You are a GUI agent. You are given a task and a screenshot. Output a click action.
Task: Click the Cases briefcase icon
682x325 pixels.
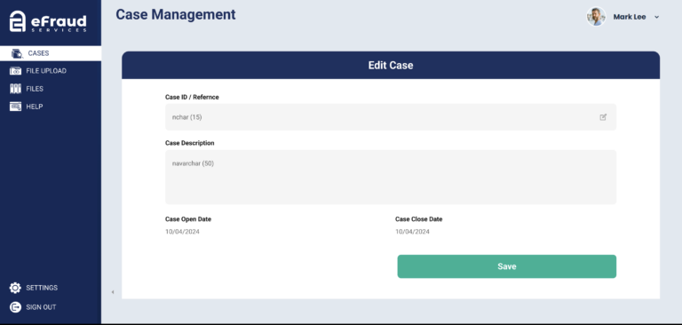17,53
